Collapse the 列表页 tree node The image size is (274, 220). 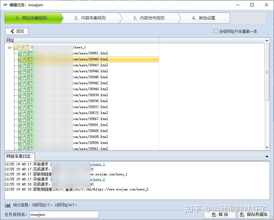pyautogui.click(x=9, y=47)
